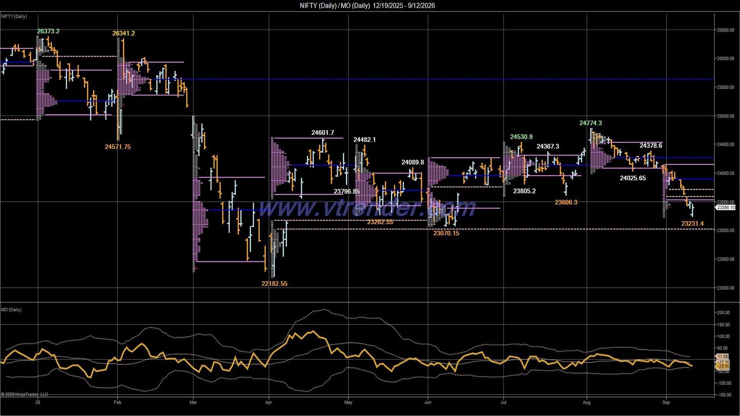The image size is (740, 416).
Task: Click the 'Jul' time axis label
Action: click(503, 403)
